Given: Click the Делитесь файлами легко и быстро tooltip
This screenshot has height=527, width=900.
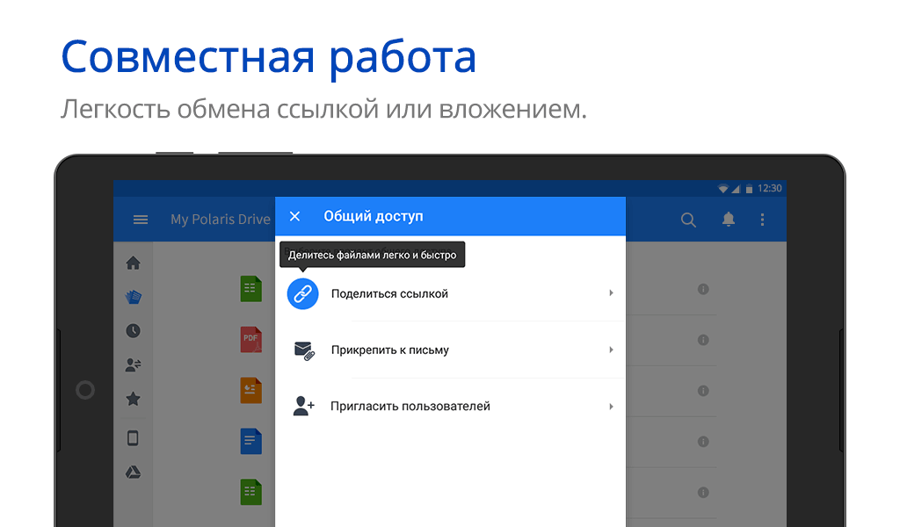Looking at the screenshot, I should click(372, 255).
